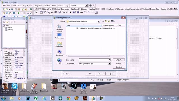Click the Toggle Form/Unit icon in toolbar
The height and width of the screenshot is (101, 179).
point(10,13)
